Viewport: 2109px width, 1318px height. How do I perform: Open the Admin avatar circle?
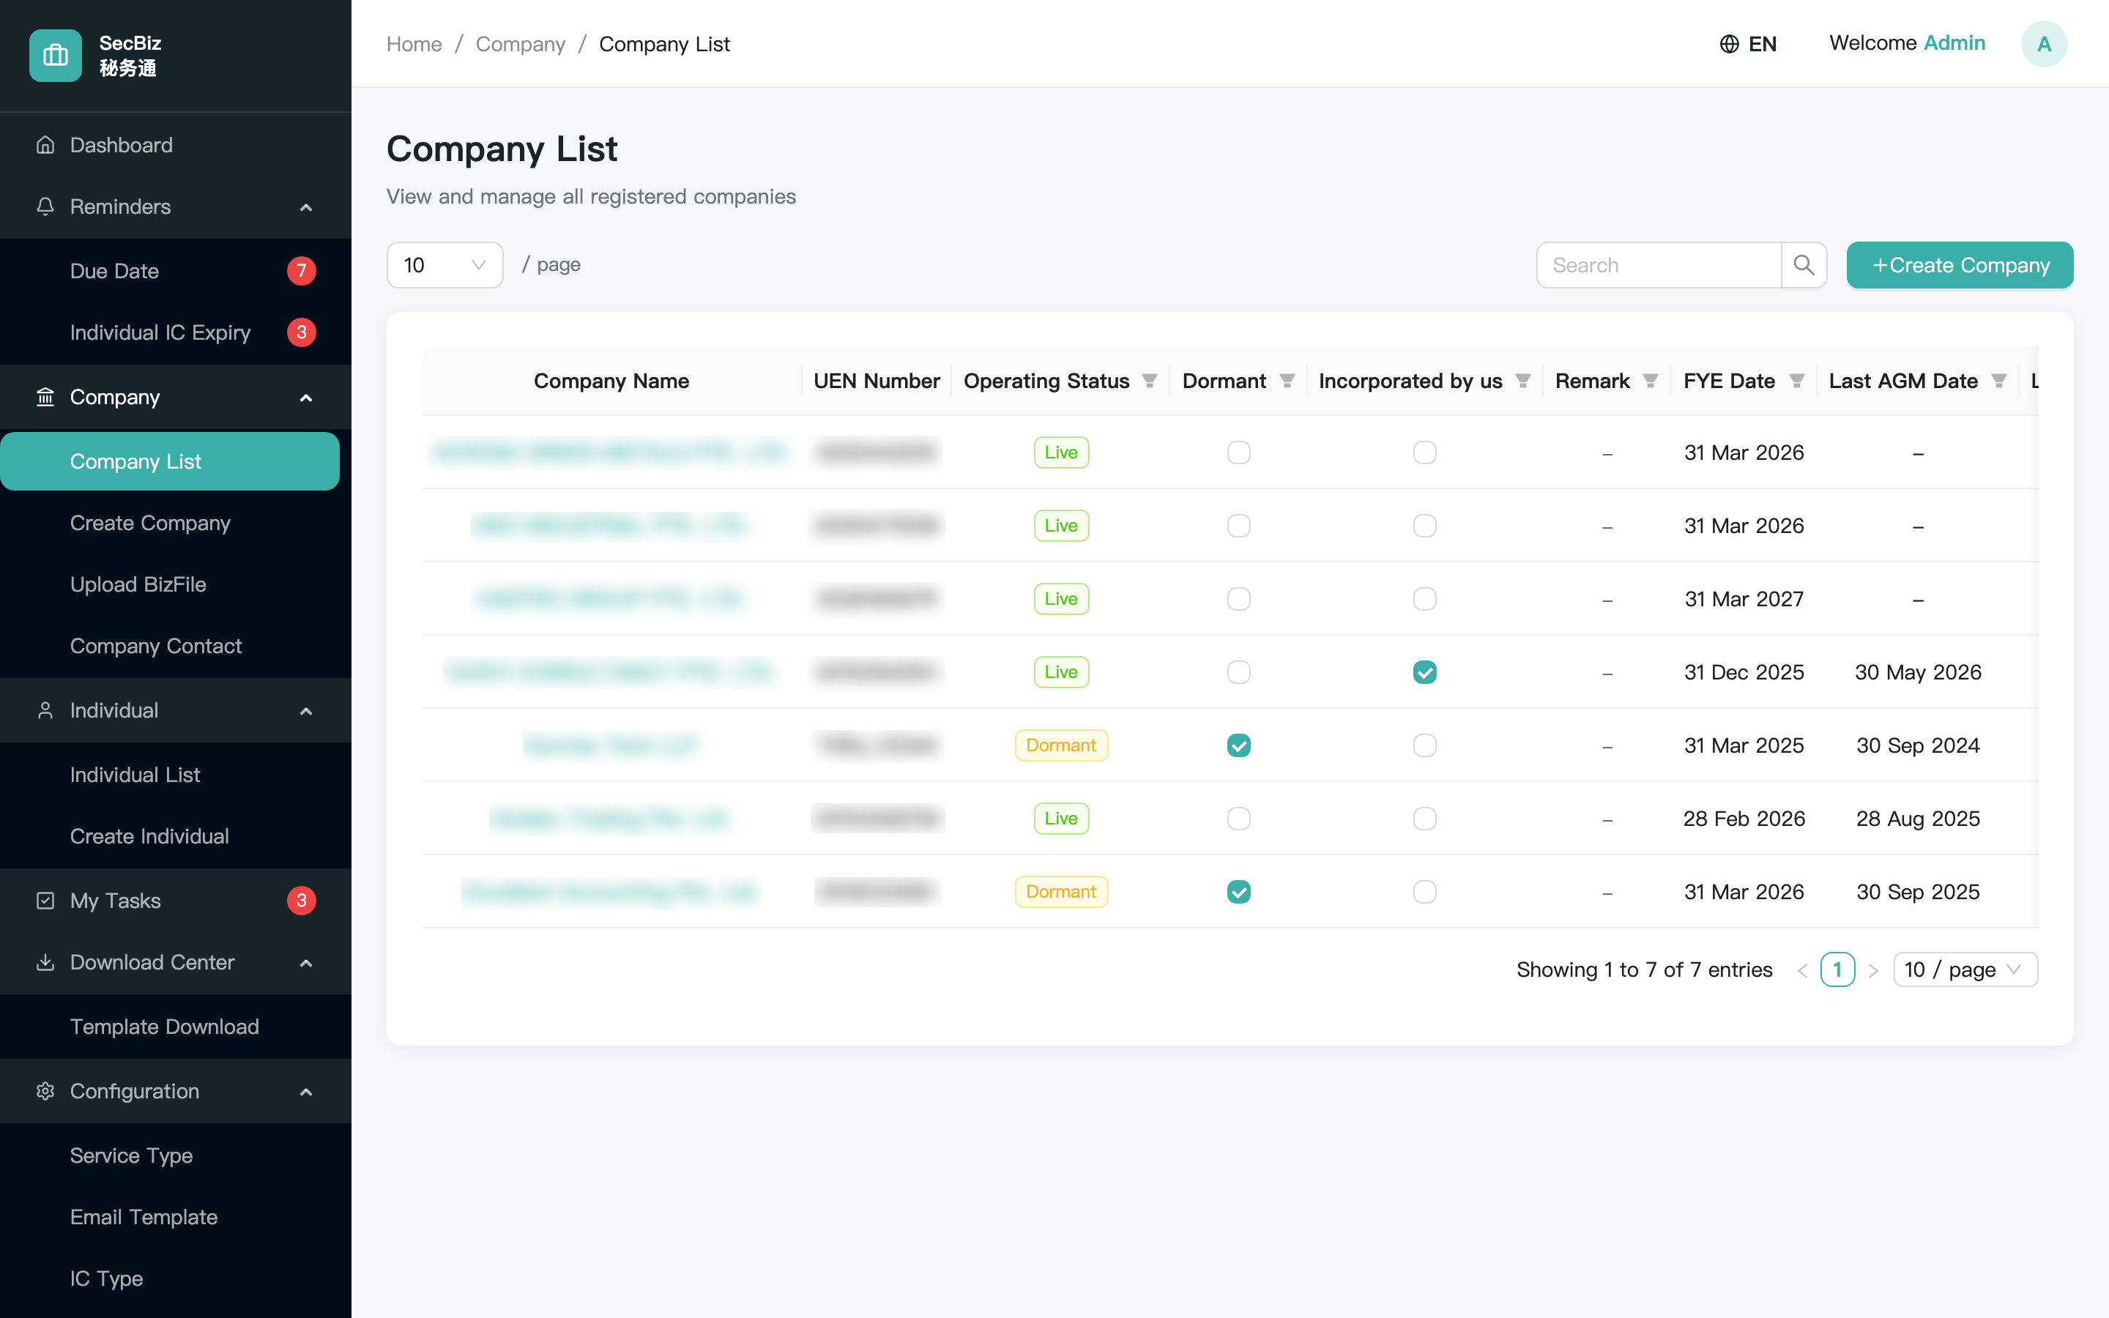(2044, 44)
